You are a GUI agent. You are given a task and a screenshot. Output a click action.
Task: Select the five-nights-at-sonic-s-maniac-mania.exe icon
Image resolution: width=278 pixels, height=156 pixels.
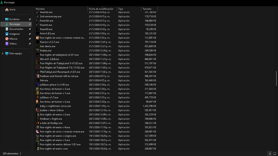click(x=38, y=131)
